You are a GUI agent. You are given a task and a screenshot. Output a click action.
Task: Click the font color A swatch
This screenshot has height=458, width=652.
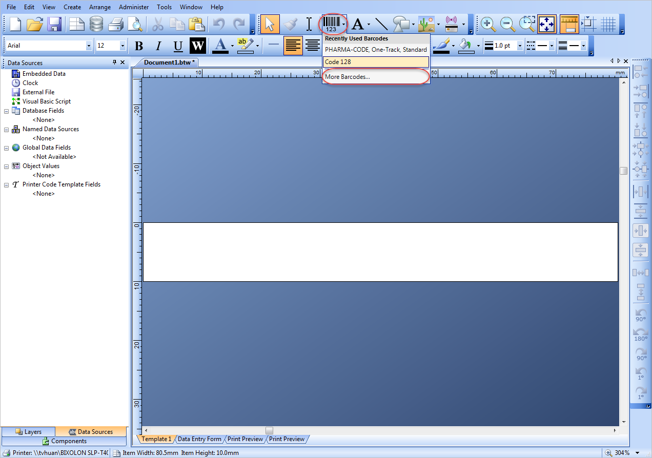pos(220,46)
